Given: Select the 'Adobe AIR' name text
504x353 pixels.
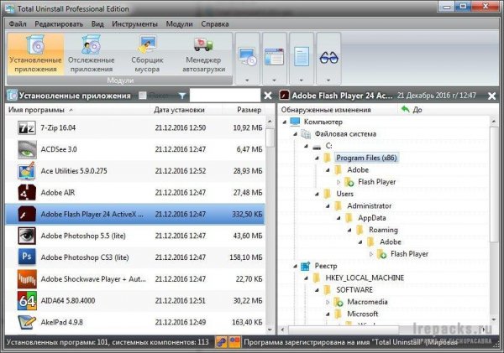Looking at the screenshot, I should [57, 193].
